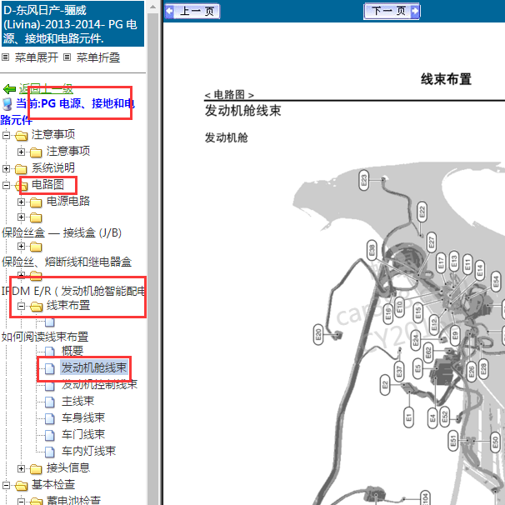505x505 pixels.
Task: Open 保险丝盒 — 接线盒 (J/B) entry
Action: [x=62, y=232]
